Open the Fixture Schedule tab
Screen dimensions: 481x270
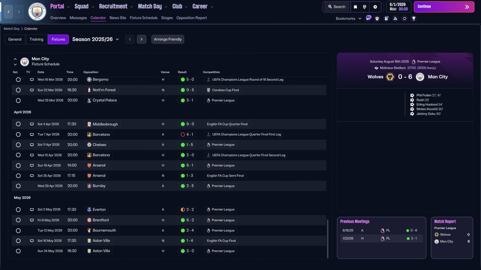144,18
